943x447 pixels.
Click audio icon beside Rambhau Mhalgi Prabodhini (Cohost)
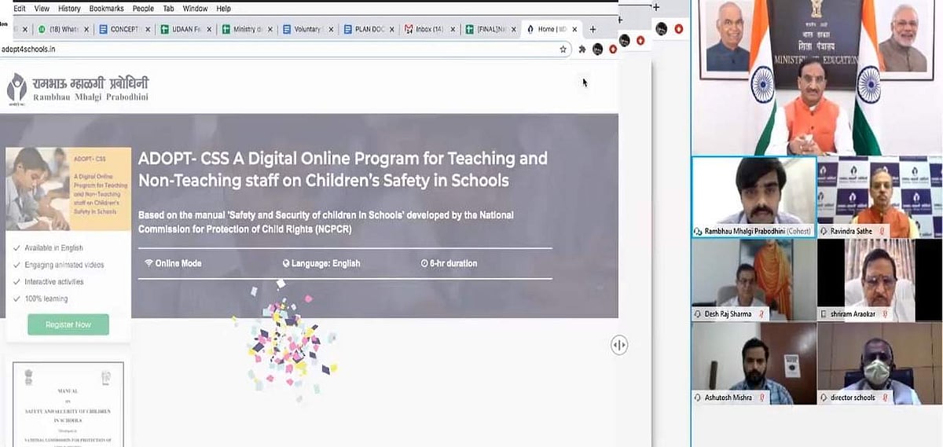pyautogui.click(x=698, y=232)
